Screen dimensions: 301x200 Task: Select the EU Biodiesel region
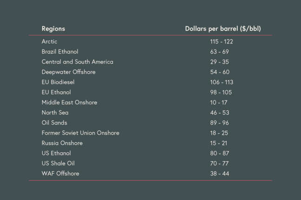[58, 82]
